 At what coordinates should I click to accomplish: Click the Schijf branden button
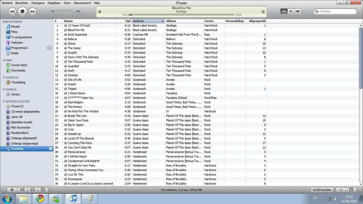pos(322,190)
